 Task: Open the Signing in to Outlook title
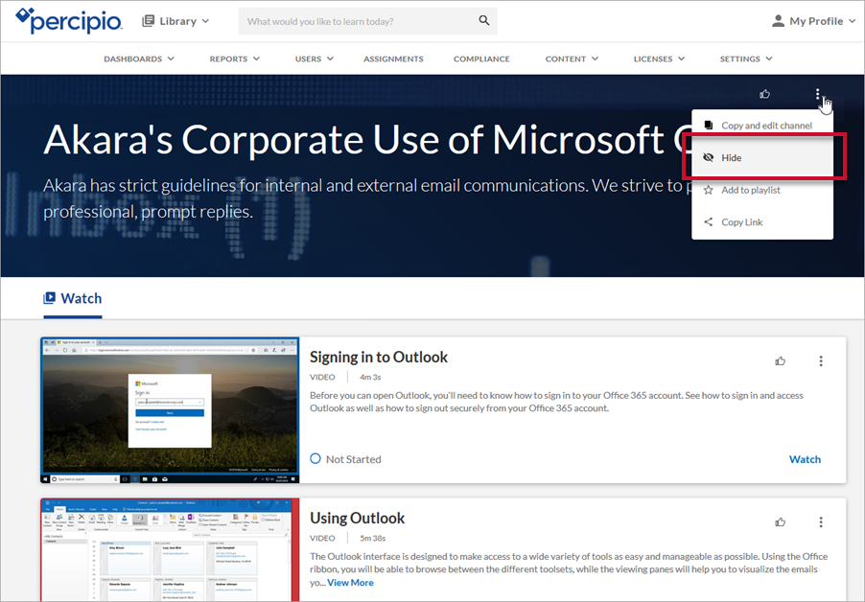click(x=379, y=358)
